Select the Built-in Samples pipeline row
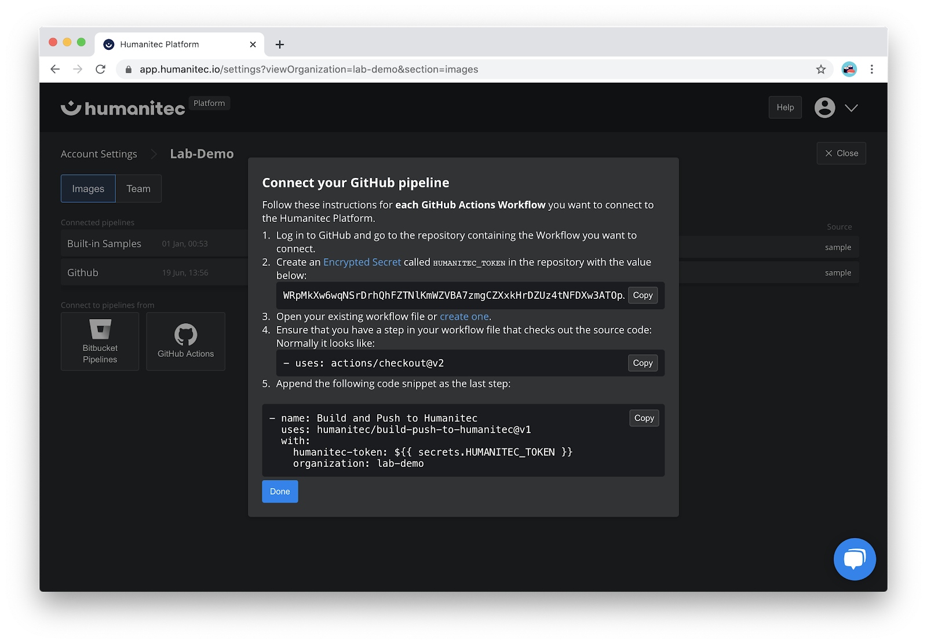927x644 pixels. (154, 243)
